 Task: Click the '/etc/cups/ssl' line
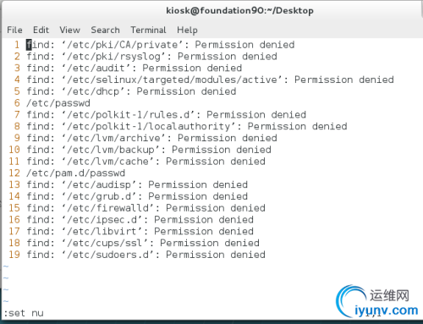click(x=143, y=243)
